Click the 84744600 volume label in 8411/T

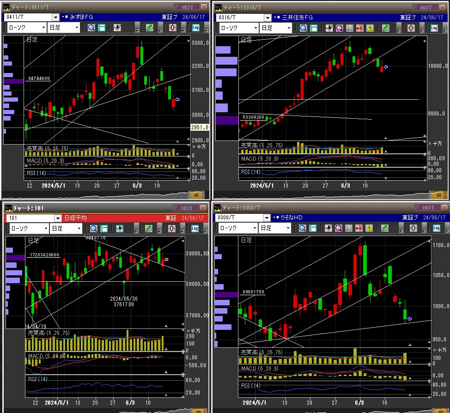[39, 79]
